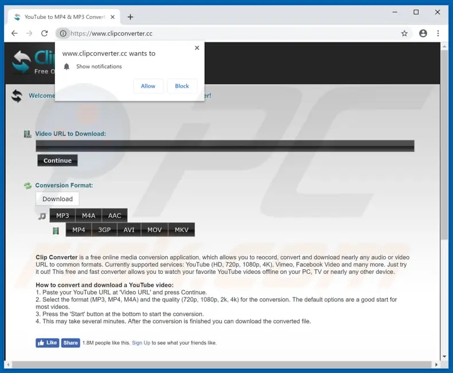Click the Facebook Like button

[x=48, y=343]
